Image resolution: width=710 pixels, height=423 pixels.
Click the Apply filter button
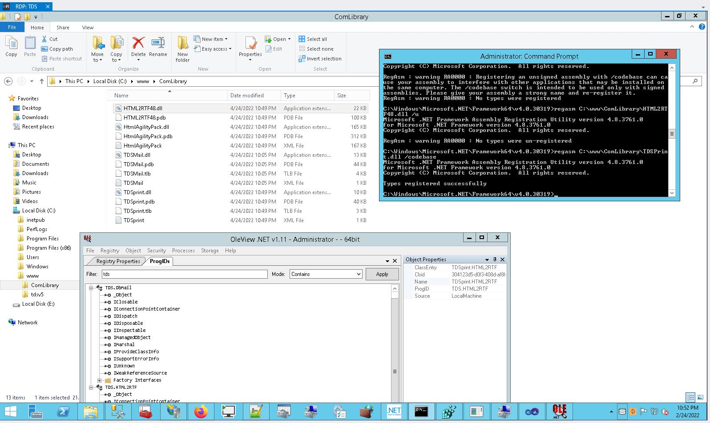[x=382, y=274]
